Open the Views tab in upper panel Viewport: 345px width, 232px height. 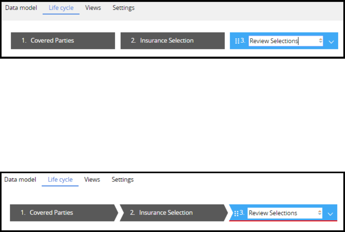[x=93, y=8]
